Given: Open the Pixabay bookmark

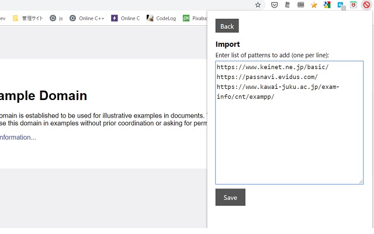Looking at the screenshot, I should tap(196, 18).
